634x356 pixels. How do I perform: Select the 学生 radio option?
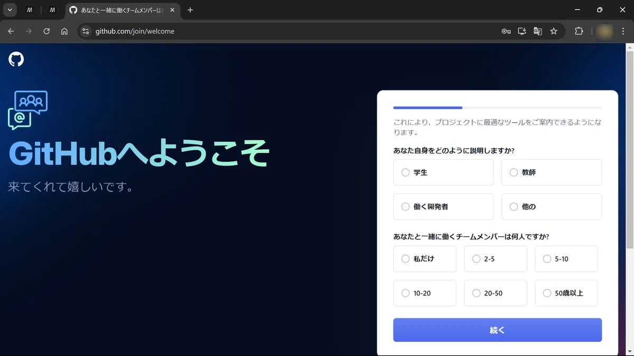[443, 172]
